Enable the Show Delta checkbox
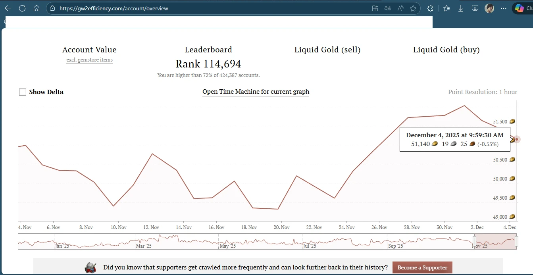 click(23, 92)
